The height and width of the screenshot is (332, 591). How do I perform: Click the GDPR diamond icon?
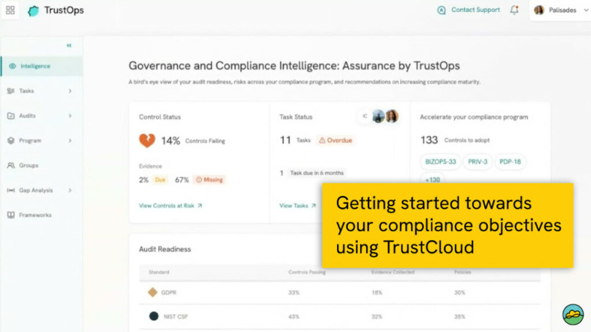152,292
